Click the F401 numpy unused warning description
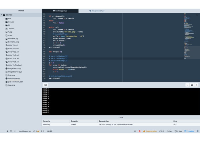 point(116,124)
